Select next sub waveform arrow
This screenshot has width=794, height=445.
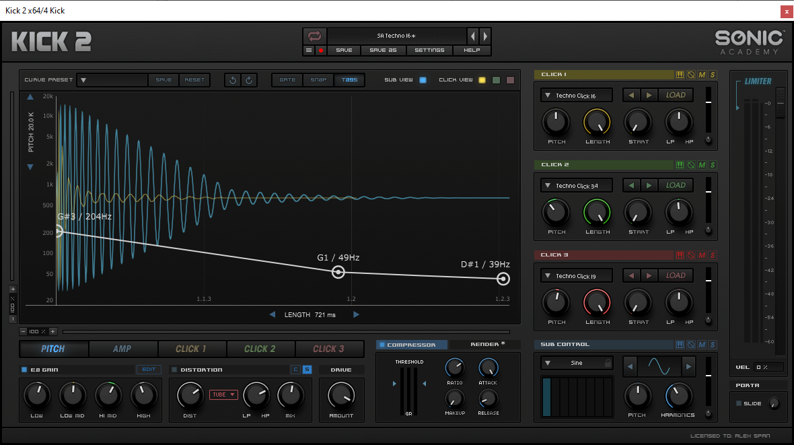pyautogui.click(x=688, y=366)
